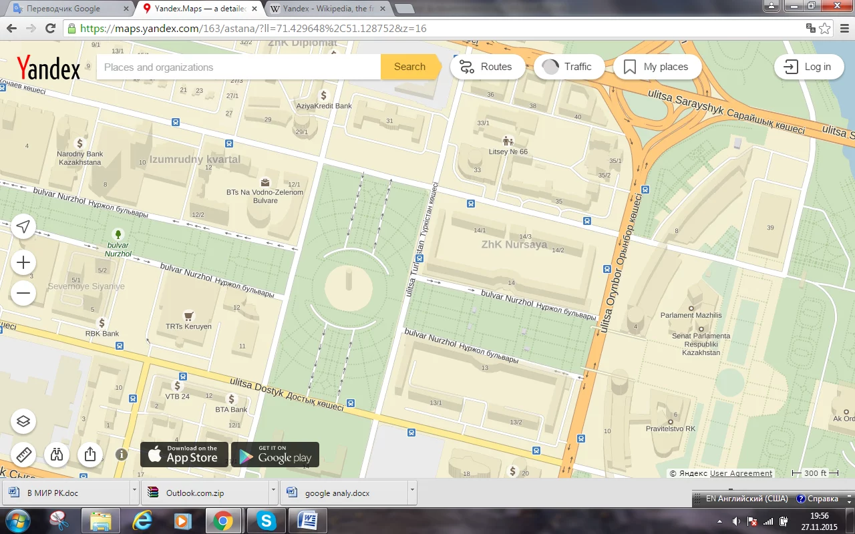The width and height of the screenshot is (855, 534).
Task: Click the share map icon
Action: click(x=90, y=455)
